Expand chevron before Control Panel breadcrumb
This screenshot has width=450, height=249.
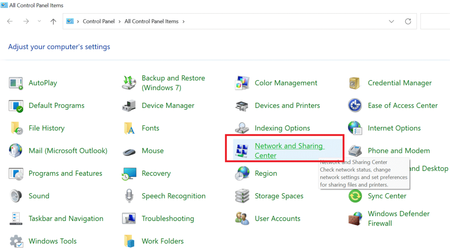tap(78, 22)
